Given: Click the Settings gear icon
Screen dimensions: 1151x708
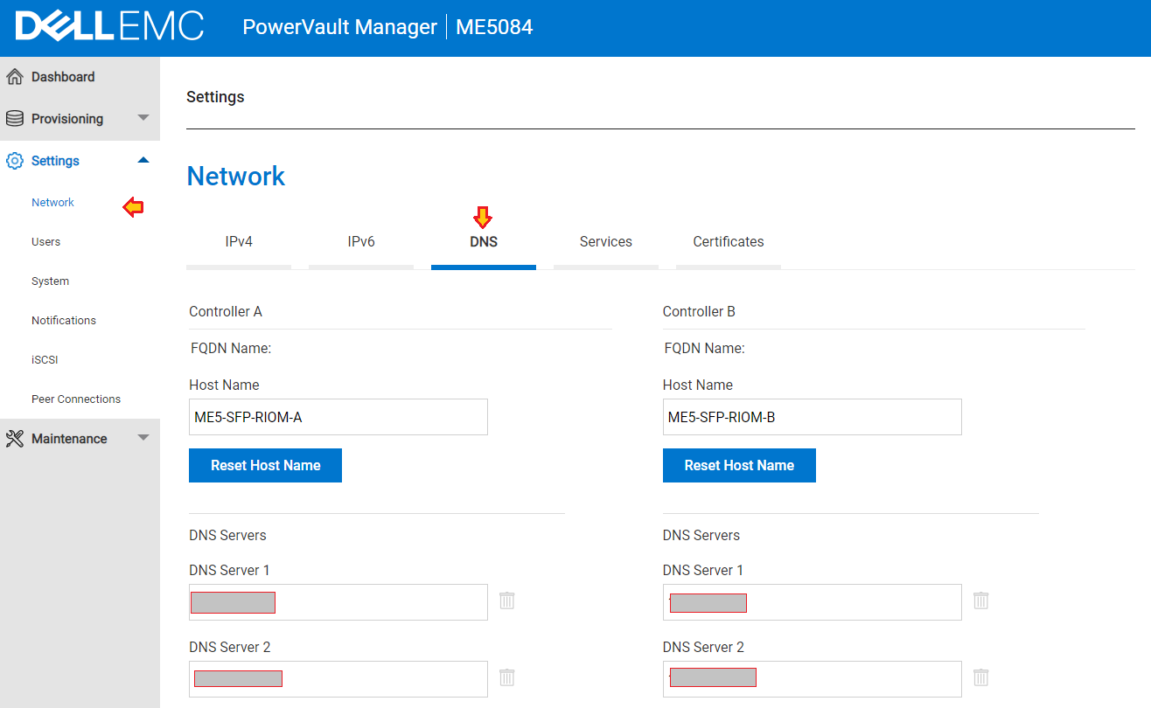Looking at the screenshot, I should 14,160.
